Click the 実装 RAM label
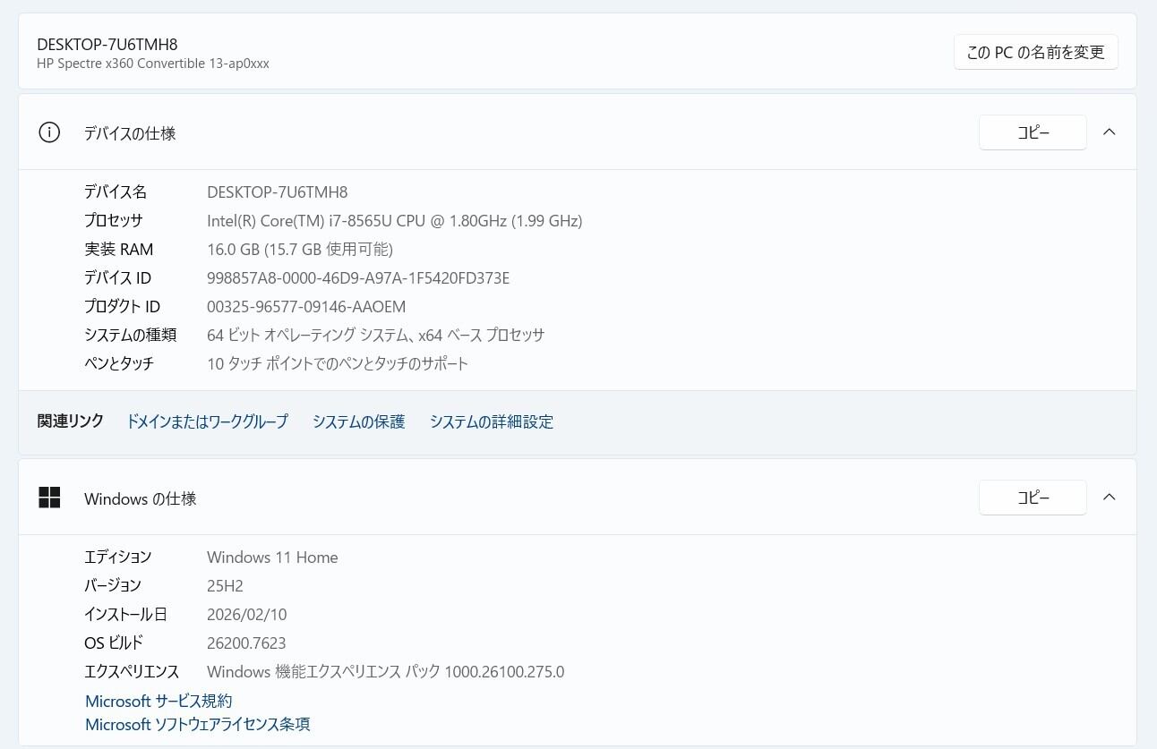This screenshot has width=1157, height=749. point(119,249)
